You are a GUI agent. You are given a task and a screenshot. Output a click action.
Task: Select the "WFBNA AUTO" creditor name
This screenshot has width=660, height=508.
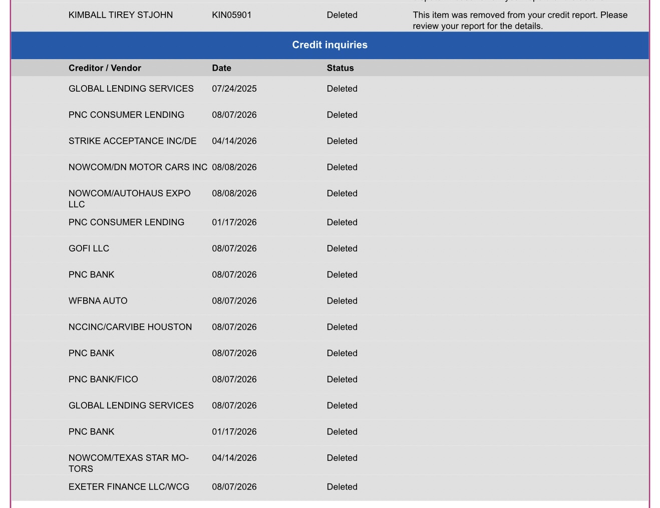click(98, 301)
